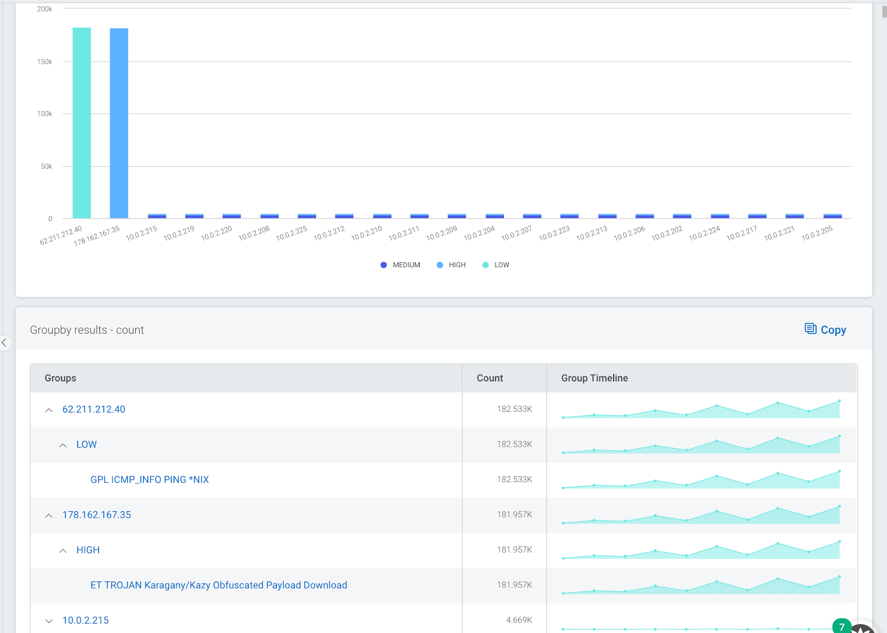Click the 62.211.212.40 IP link
Viewport: 887px width, 633px height.
pos(94,409)
